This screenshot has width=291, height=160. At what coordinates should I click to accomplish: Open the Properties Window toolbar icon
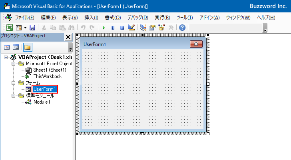click(x=152, y=28)
